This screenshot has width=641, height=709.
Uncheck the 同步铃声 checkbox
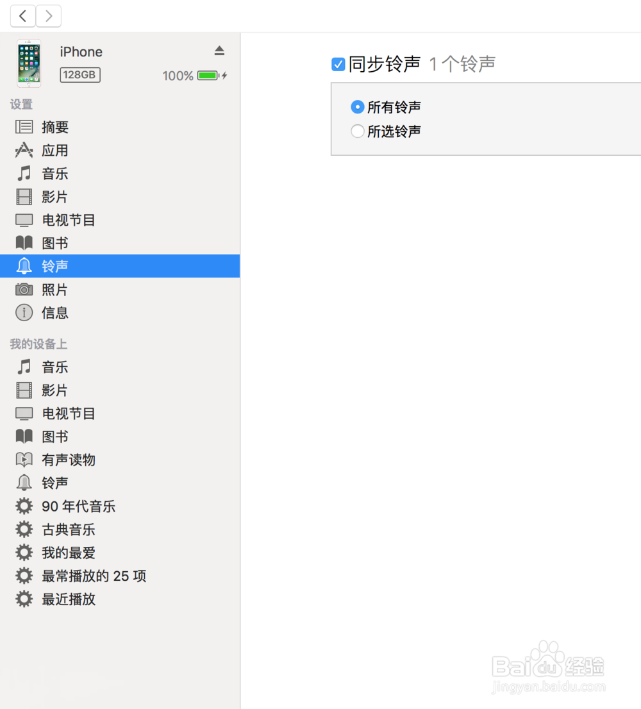pos(338,64)
